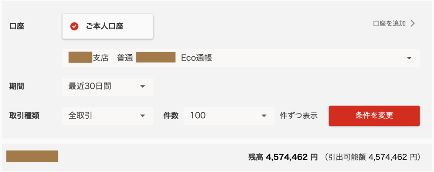The width and height of the screenshot is (434, 172).
Task: Click the chevron arrow next to 口座を追加
Action: click(413, 23)
